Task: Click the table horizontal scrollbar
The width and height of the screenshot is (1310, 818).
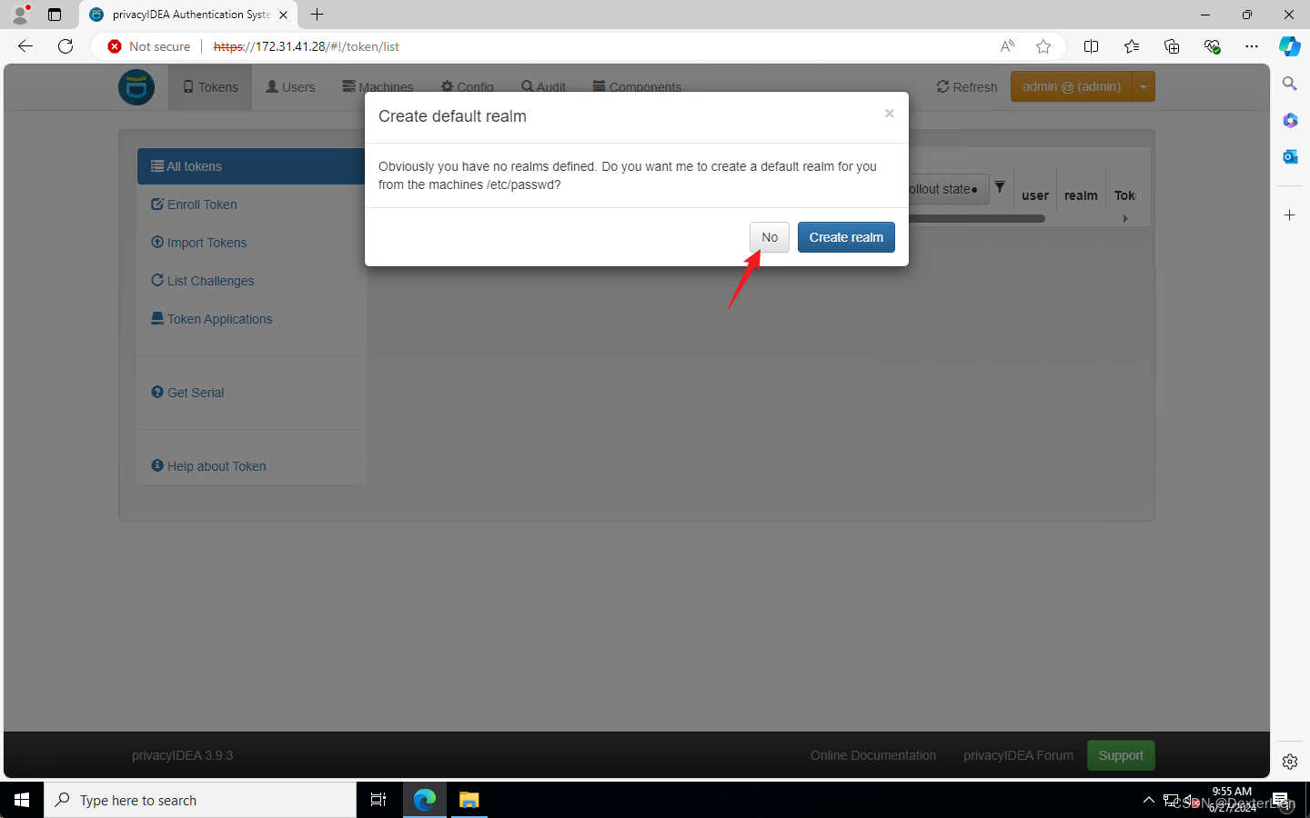Action: pos(977,218)
